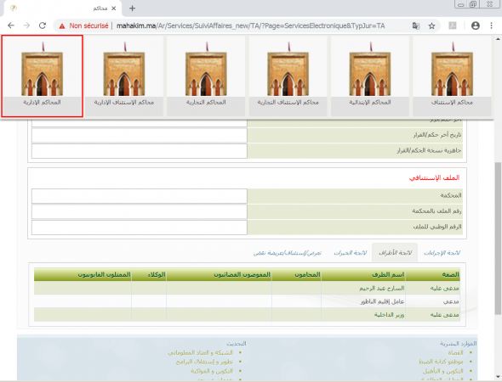
Task: Click the الرقم الوطني للملف field
Action: tap(140, 228)
